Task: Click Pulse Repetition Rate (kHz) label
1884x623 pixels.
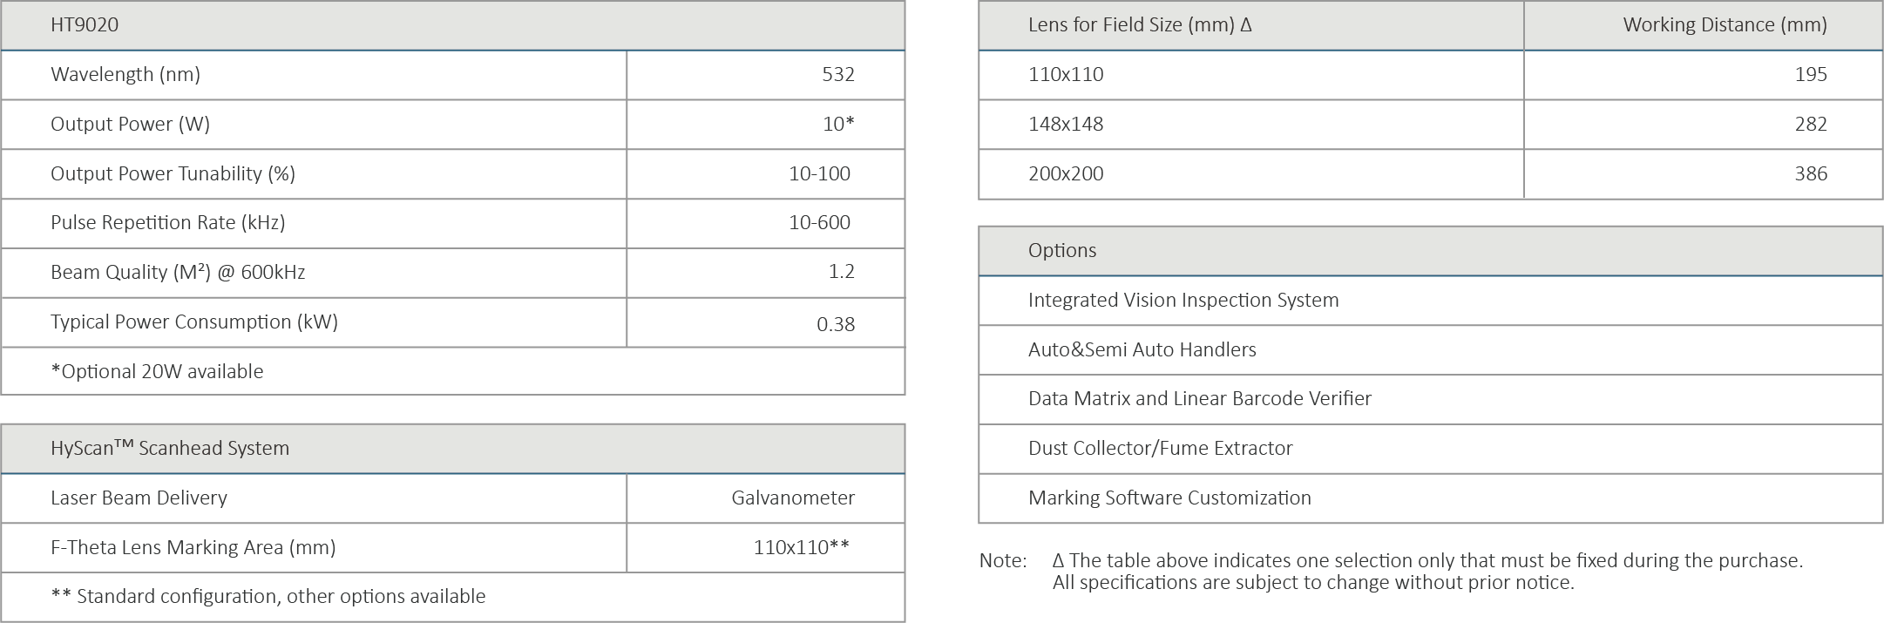Action: point(167,222)
